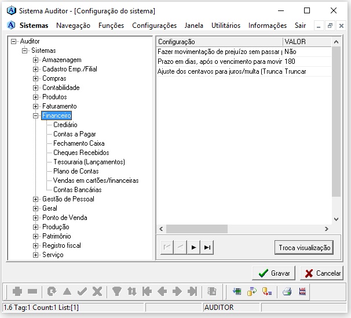Click the Truncar value cell

point(307,71)
